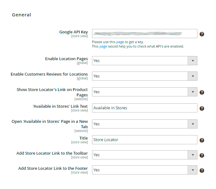The width and height of the screenshot is (216, 189).
Task: Open the 'page' link to get a key
Action: 120,42
